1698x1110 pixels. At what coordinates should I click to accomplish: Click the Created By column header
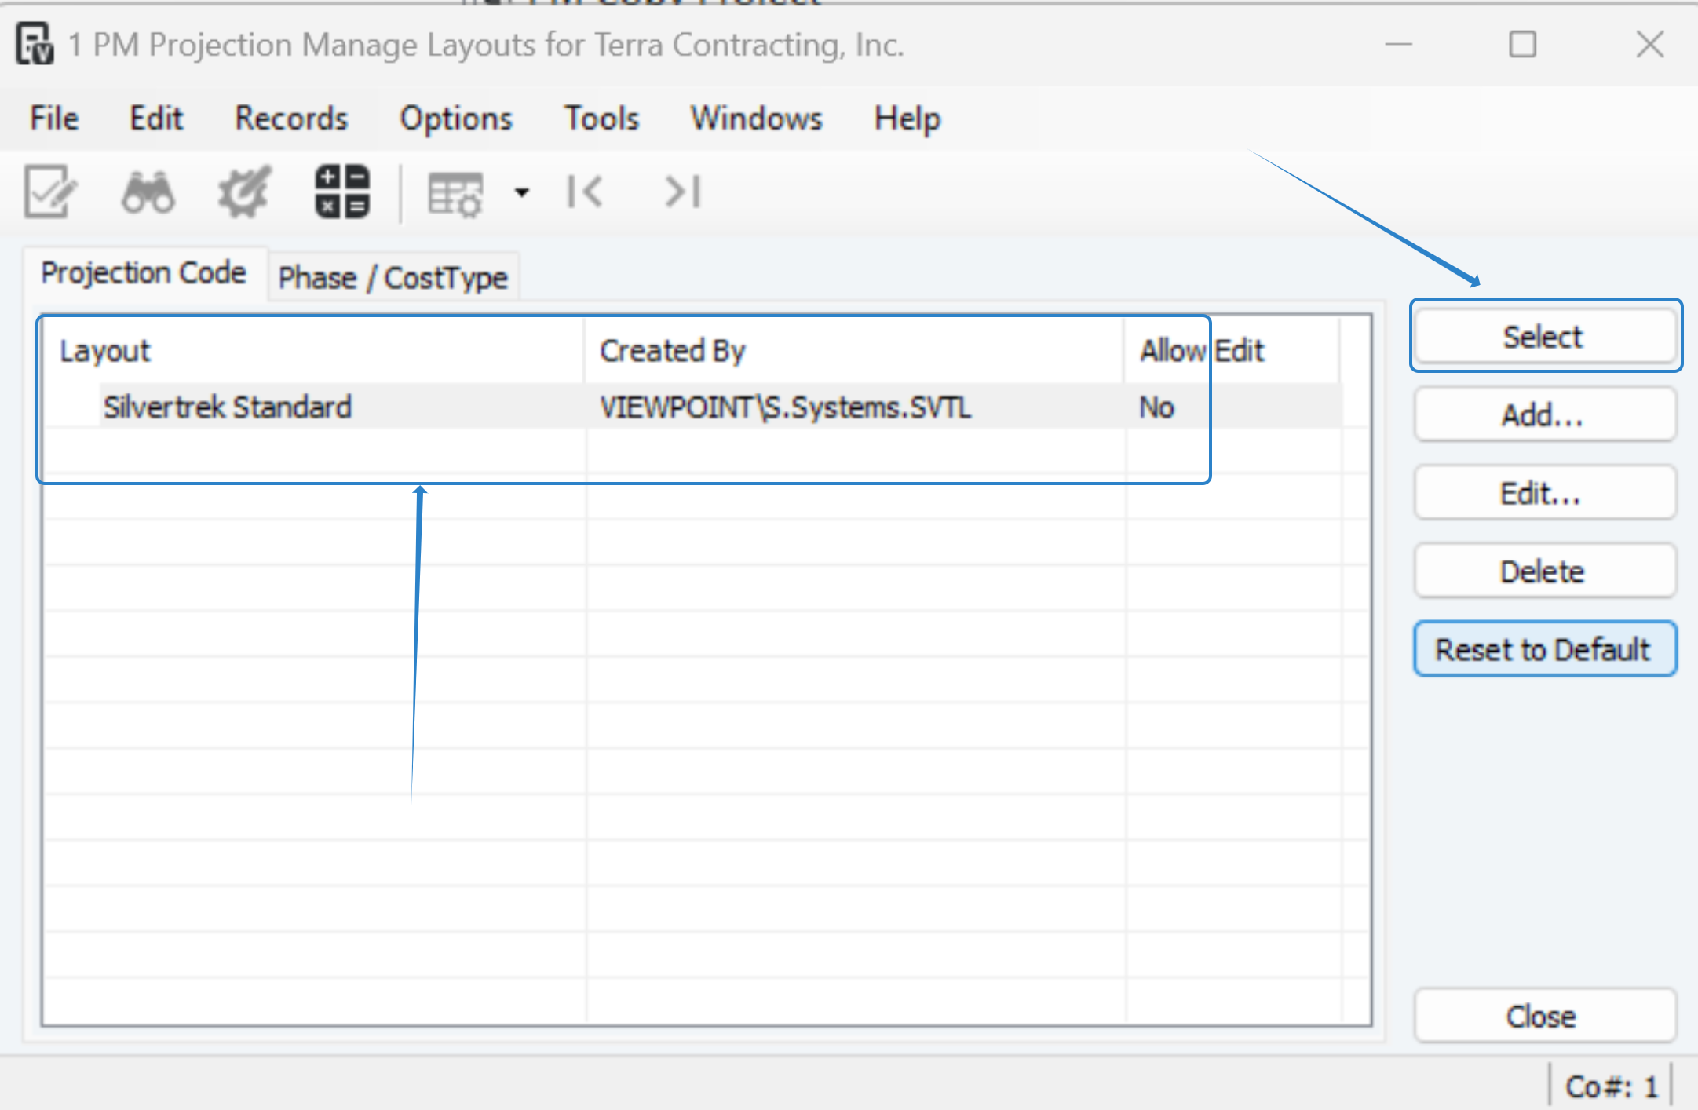tap(673, 351)
